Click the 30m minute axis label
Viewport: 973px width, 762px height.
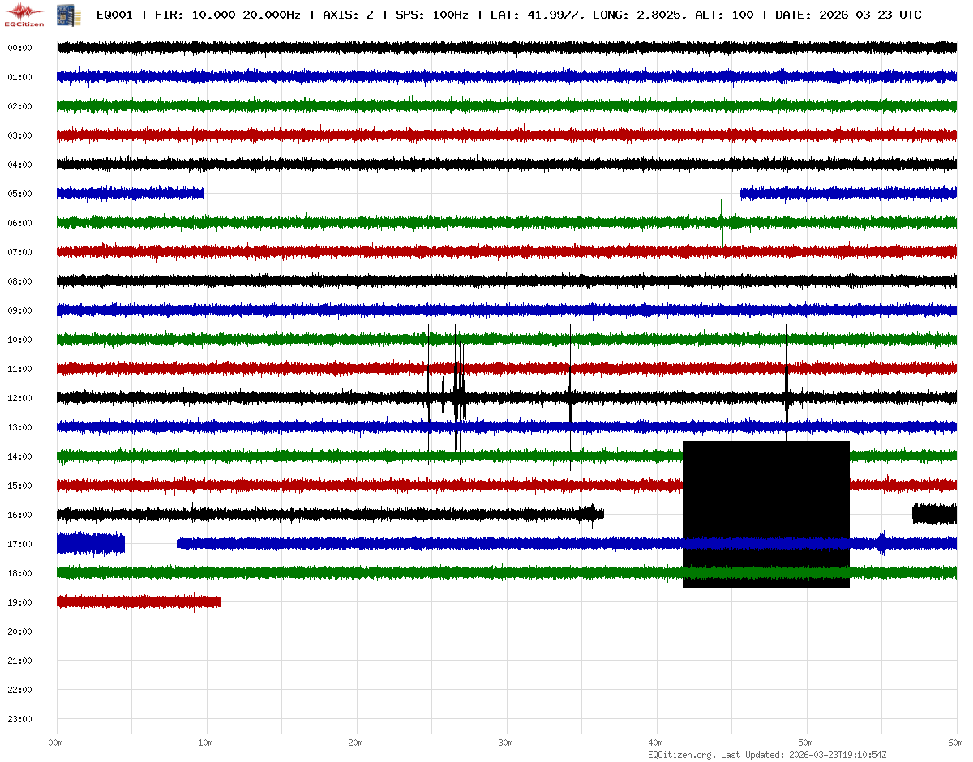tap(506, 743)
